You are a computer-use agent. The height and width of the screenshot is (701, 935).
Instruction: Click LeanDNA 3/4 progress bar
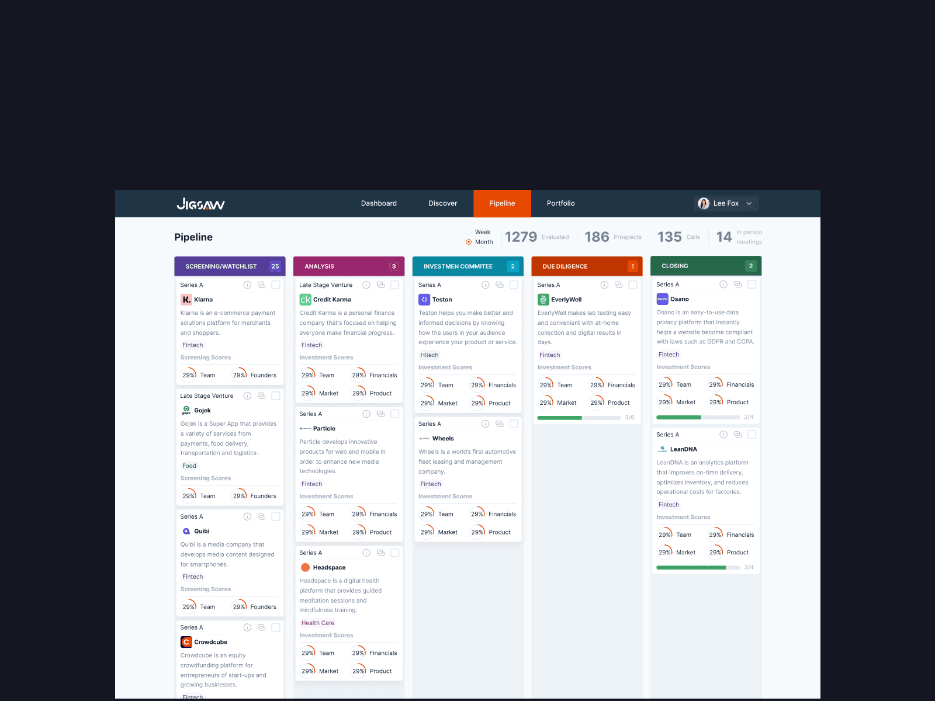pos(698,567)
